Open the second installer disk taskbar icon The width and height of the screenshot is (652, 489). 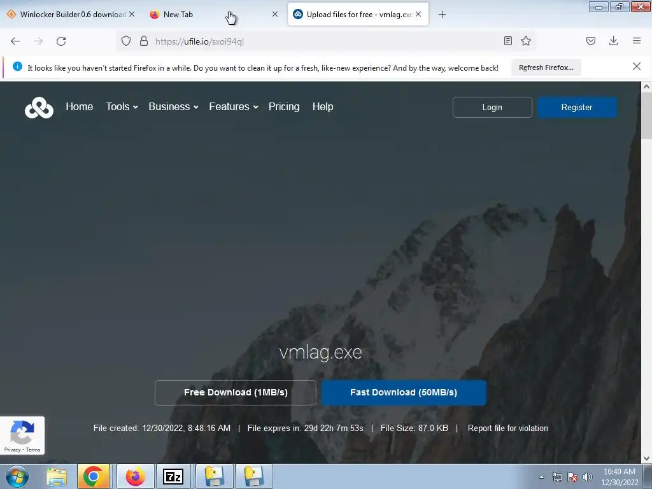(254, 476)
